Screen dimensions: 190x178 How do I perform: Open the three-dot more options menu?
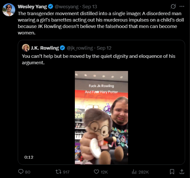click(182, 6)
